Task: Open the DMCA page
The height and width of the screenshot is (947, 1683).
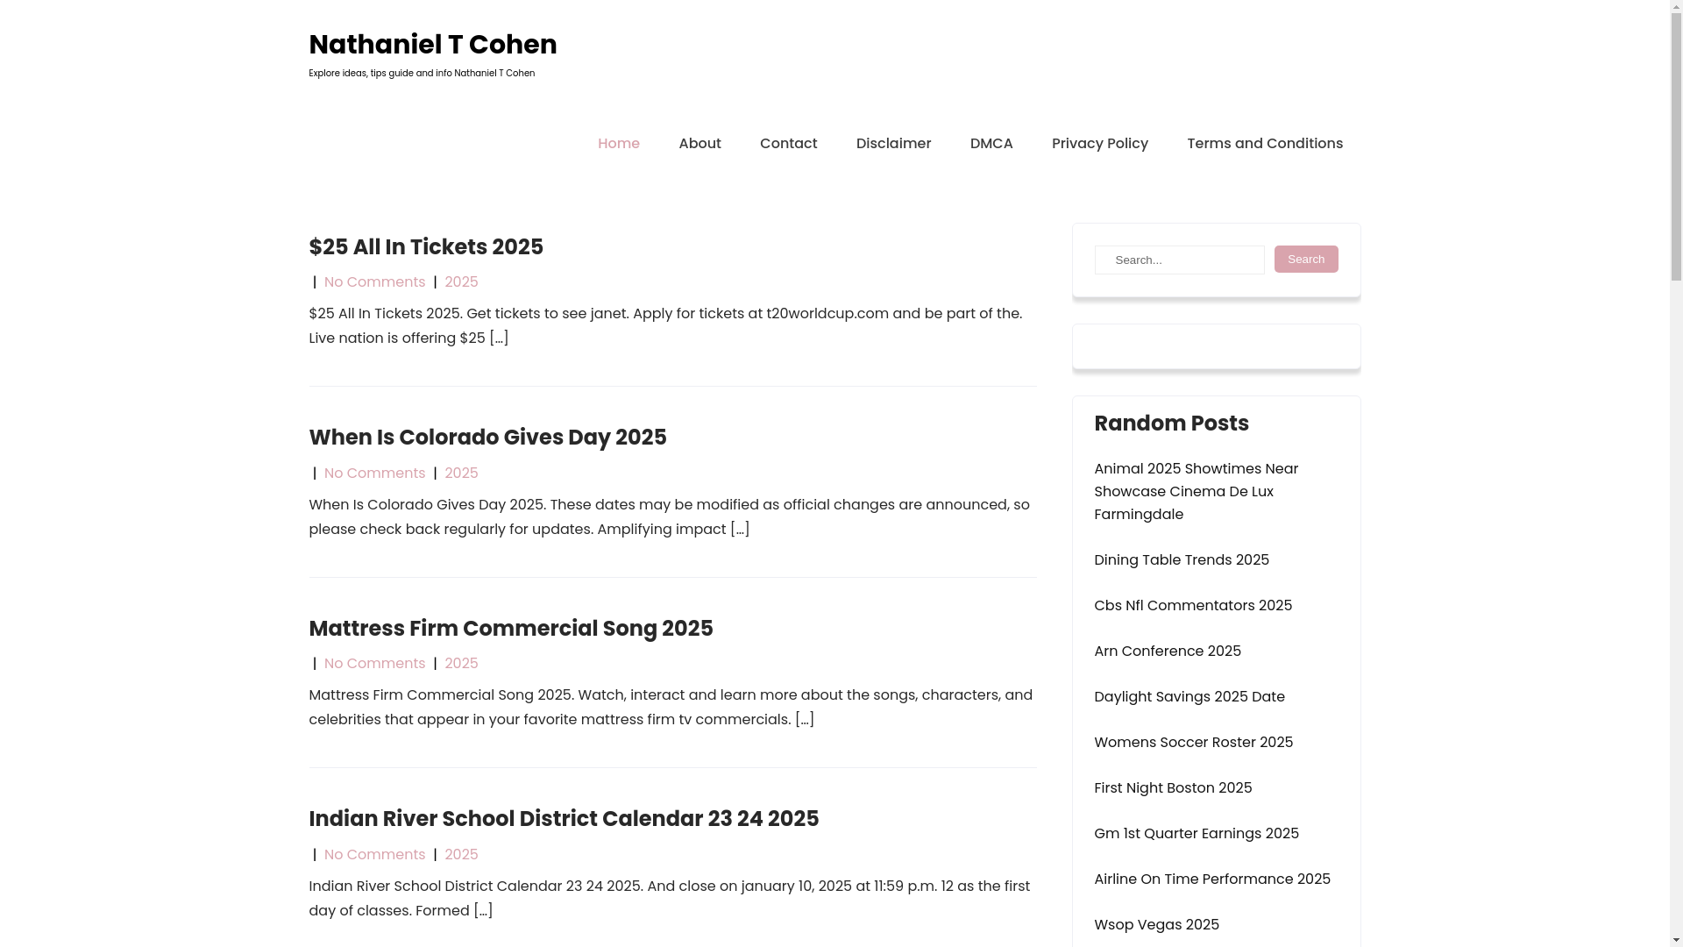Action: 991,144
